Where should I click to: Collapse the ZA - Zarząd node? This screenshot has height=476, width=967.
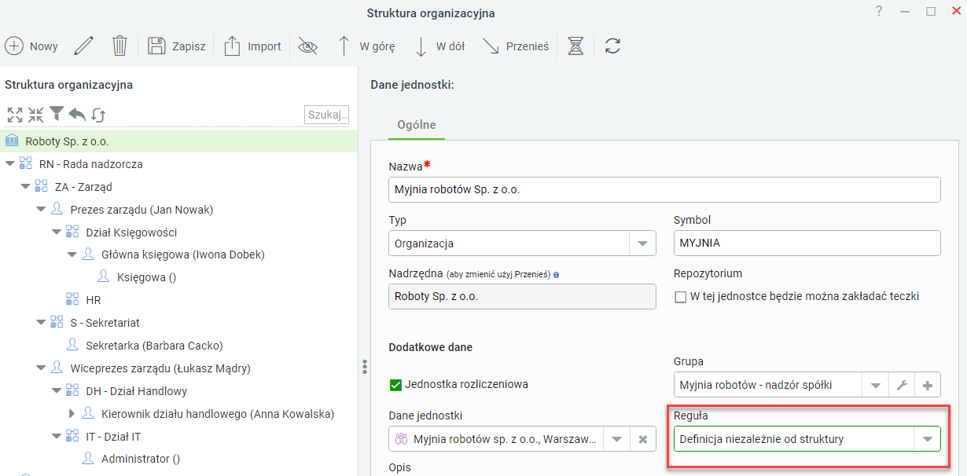25,187
